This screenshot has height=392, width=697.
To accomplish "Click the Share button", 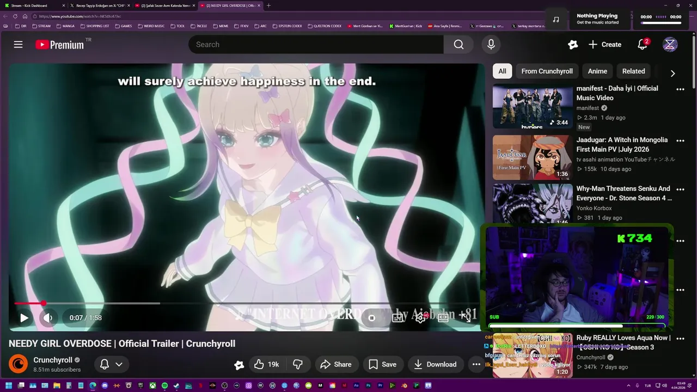I will (335, 364).
